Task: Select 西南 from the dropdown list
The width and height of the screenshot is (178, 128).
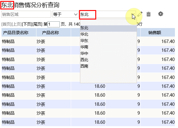Action: (x=108, y=66)
